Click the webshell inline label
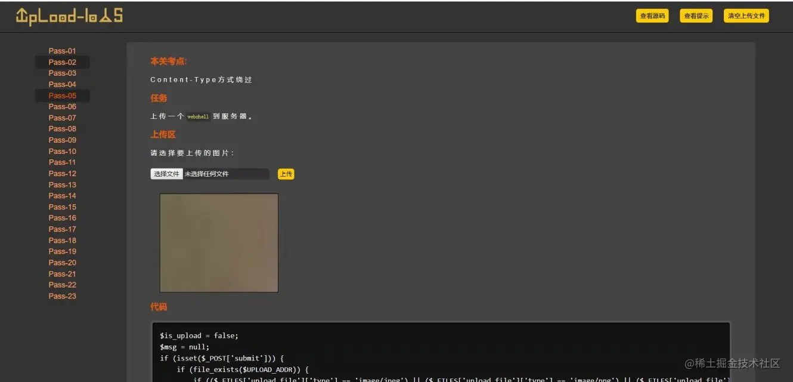Screen dimensions: 793x382 click(x=197, y=116)
